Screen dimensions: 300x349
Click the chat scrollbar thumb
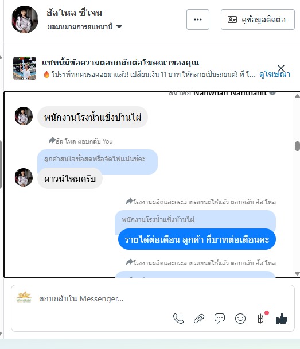point(297,146)
